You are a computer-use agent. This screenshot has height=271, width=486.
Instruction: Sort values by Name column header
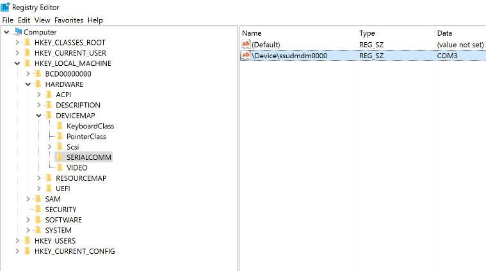[x=252, y=33]
